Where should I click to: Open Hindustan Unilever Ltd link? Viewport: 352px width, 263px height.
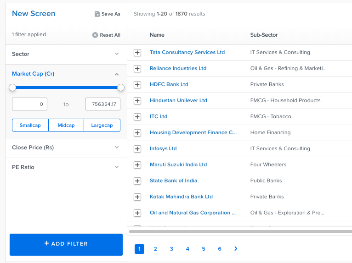[178, 100]
